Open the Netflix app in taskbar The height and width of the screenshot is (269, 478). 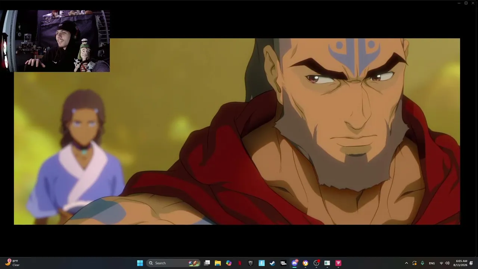pyautogui.click(x=240, y=263)
